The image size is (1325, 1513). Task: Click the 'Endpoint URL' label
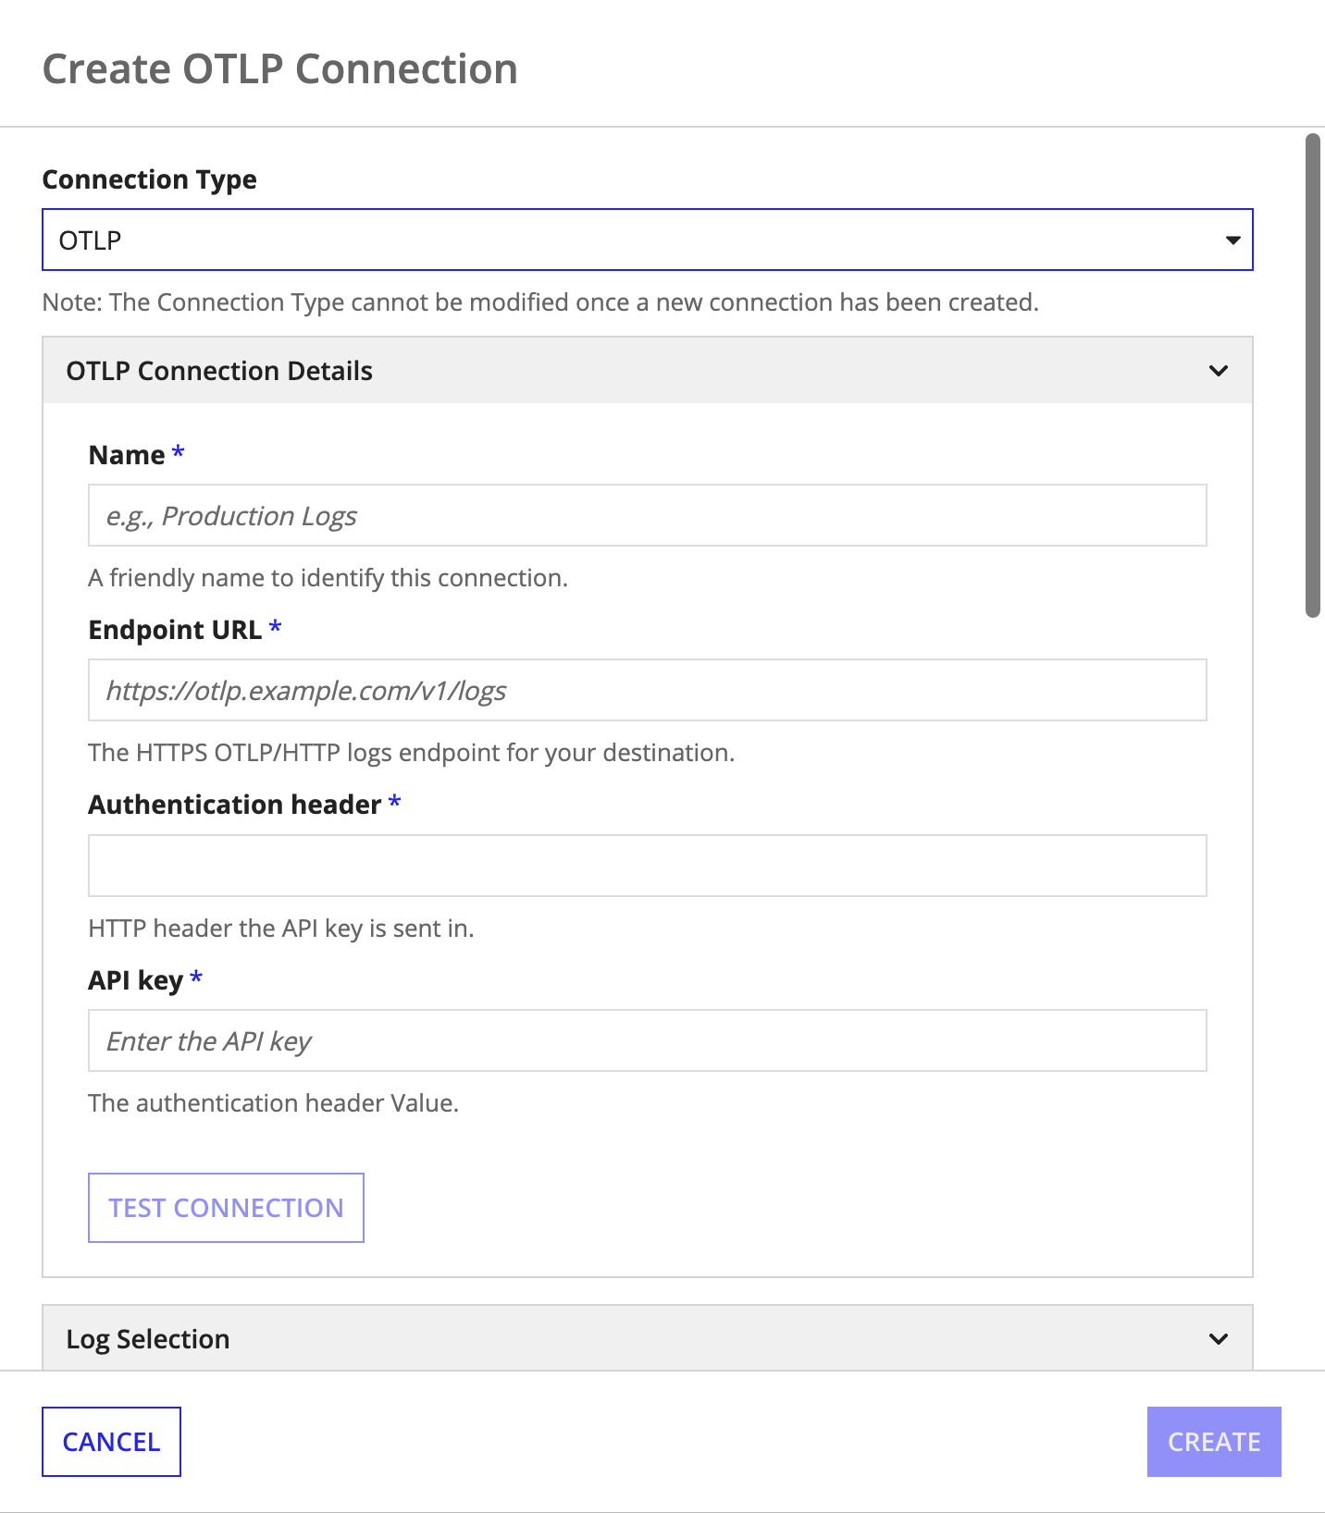(175, 630)
